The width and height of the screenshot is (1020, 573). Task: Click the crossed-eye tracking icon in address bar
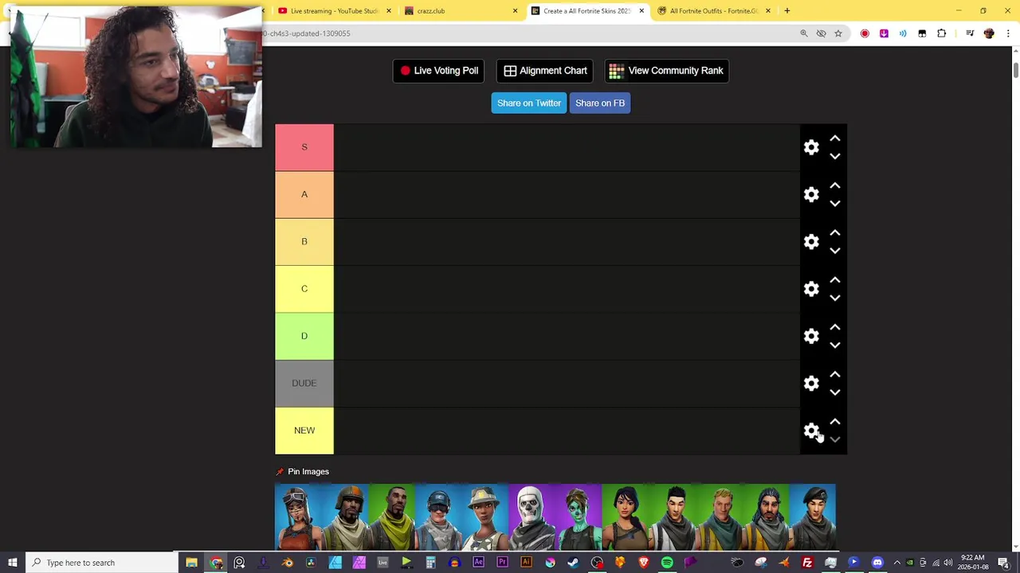pyautogui.click(x=821, y=33)
